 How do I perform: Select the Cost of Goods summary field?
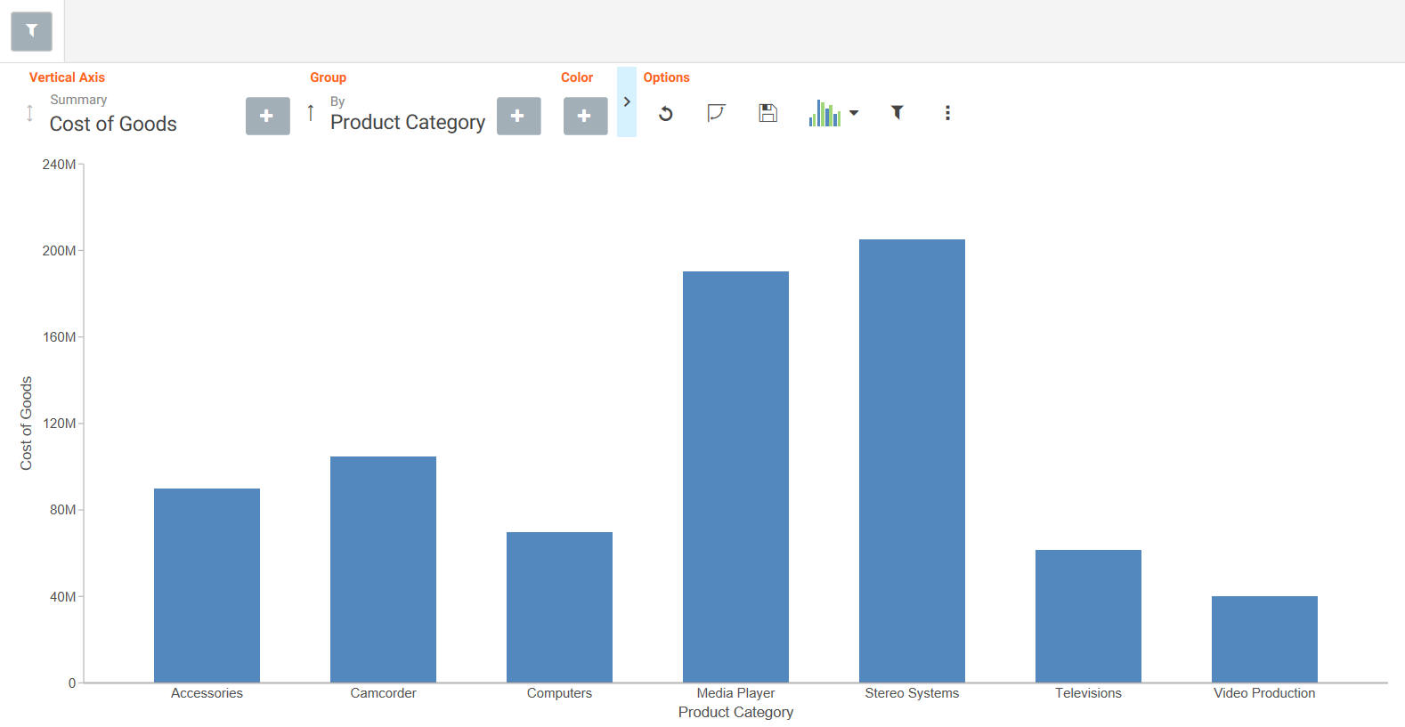[x=113, y=124]
